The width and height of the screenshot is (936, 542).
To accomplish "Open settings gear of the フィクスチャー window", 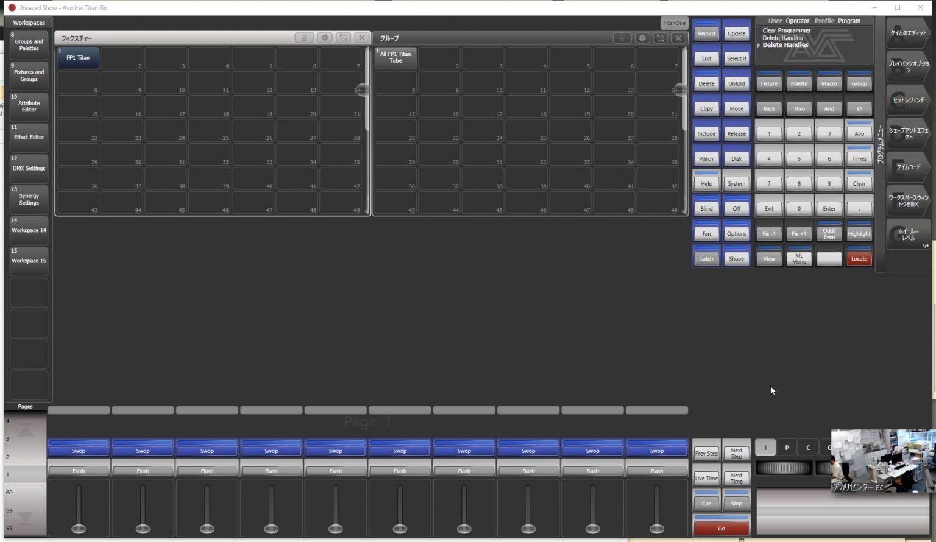I will [325, 38].
